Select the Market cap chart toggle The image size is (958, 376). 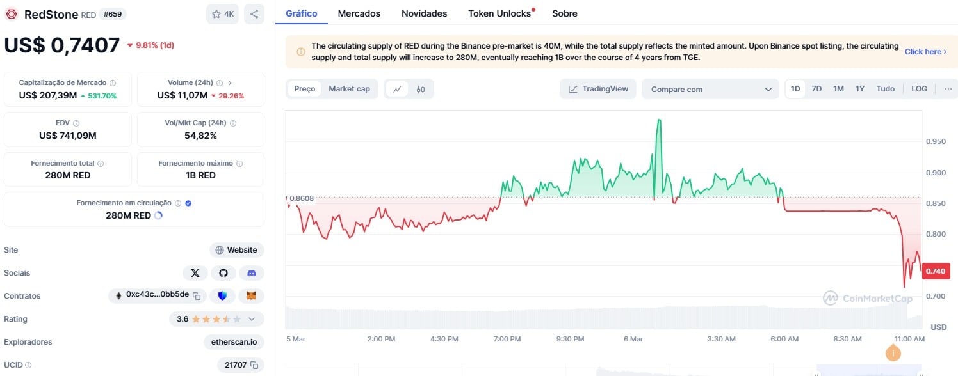[349, 89]
